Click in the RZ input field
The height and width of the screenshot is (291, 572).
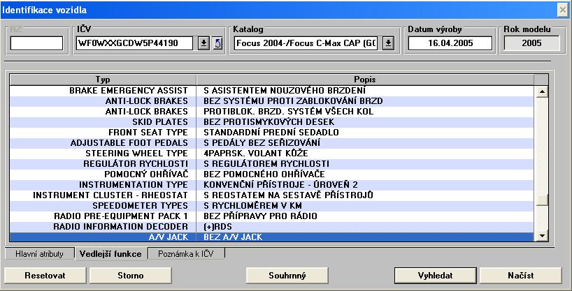point(36,43)
